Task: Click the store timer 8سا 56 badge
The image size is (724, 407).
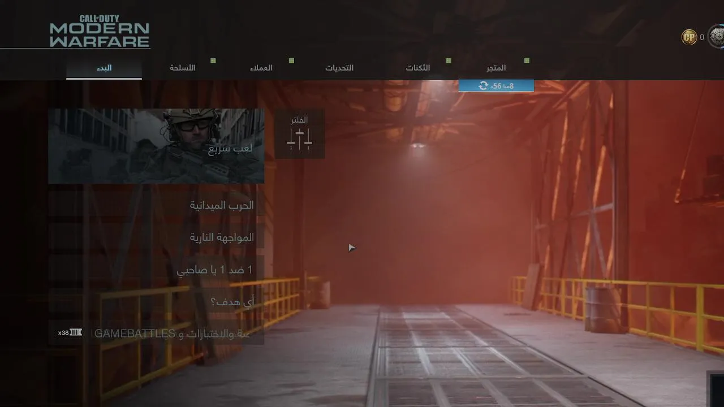Action: pyautogui.click(x=496, y=85)
